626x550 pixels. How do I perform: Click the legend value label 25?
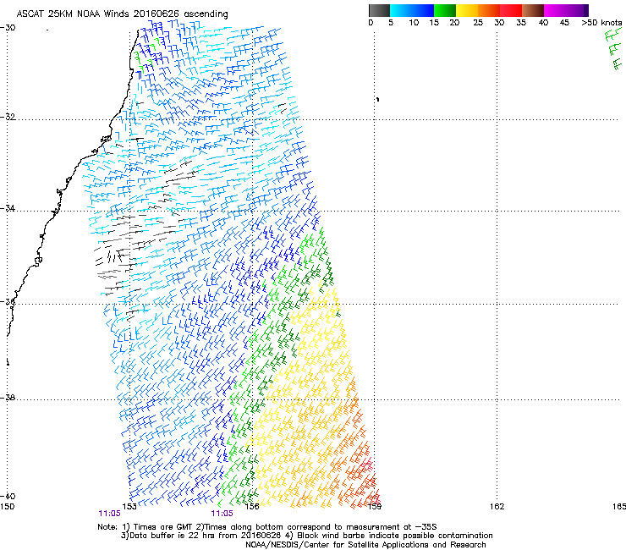pos(478,23)
